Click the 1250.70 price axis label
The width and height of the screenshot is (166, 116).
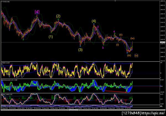point(163,31)
